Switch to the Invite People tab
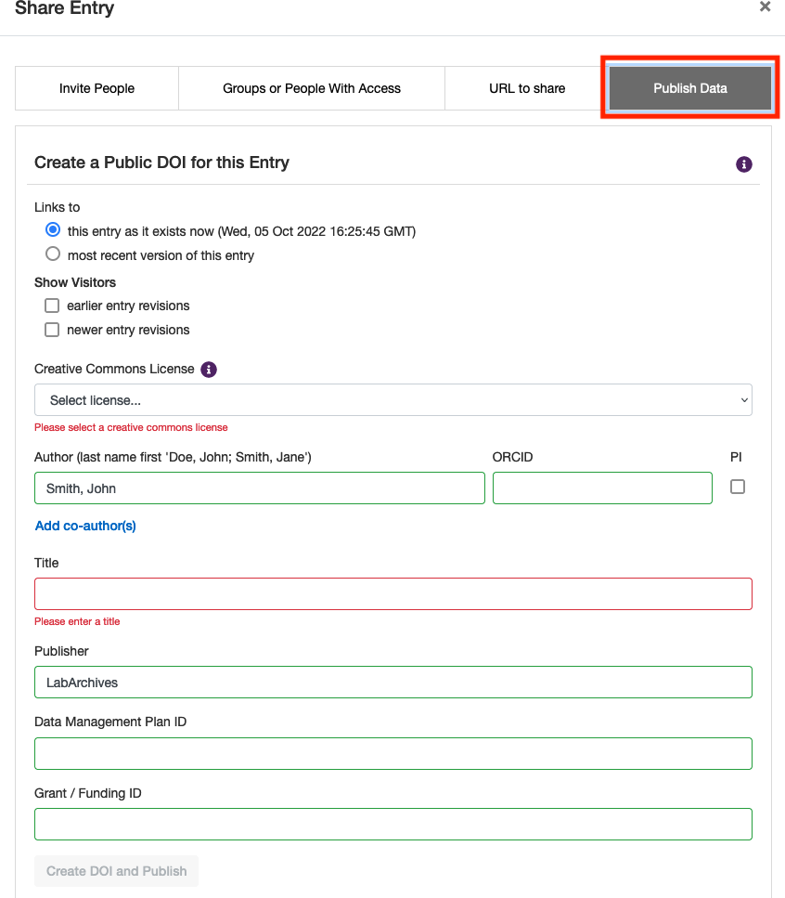785x898 pixels. coord(96,87)
